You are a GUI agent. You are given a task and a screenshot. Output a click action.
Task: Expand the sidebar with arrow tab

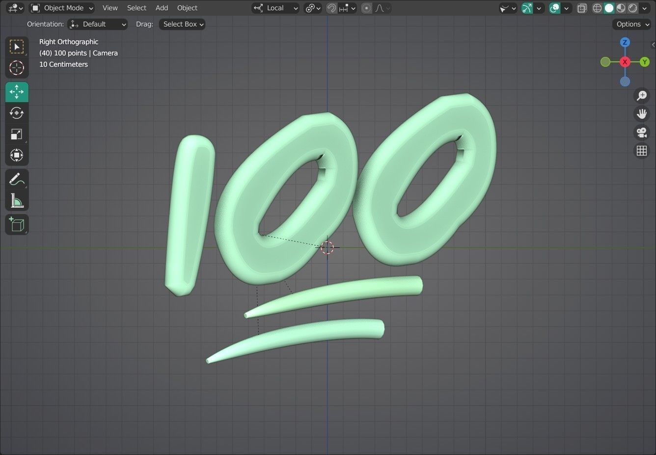click(653, 45)
